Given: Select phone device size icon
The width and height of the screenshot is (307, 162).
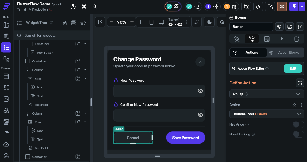Looking at the screenshot, I should (x=142, y=22).
